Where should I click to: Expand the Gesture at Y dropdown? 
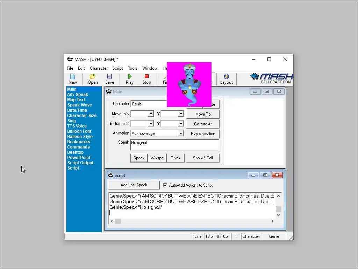[181, 124]
